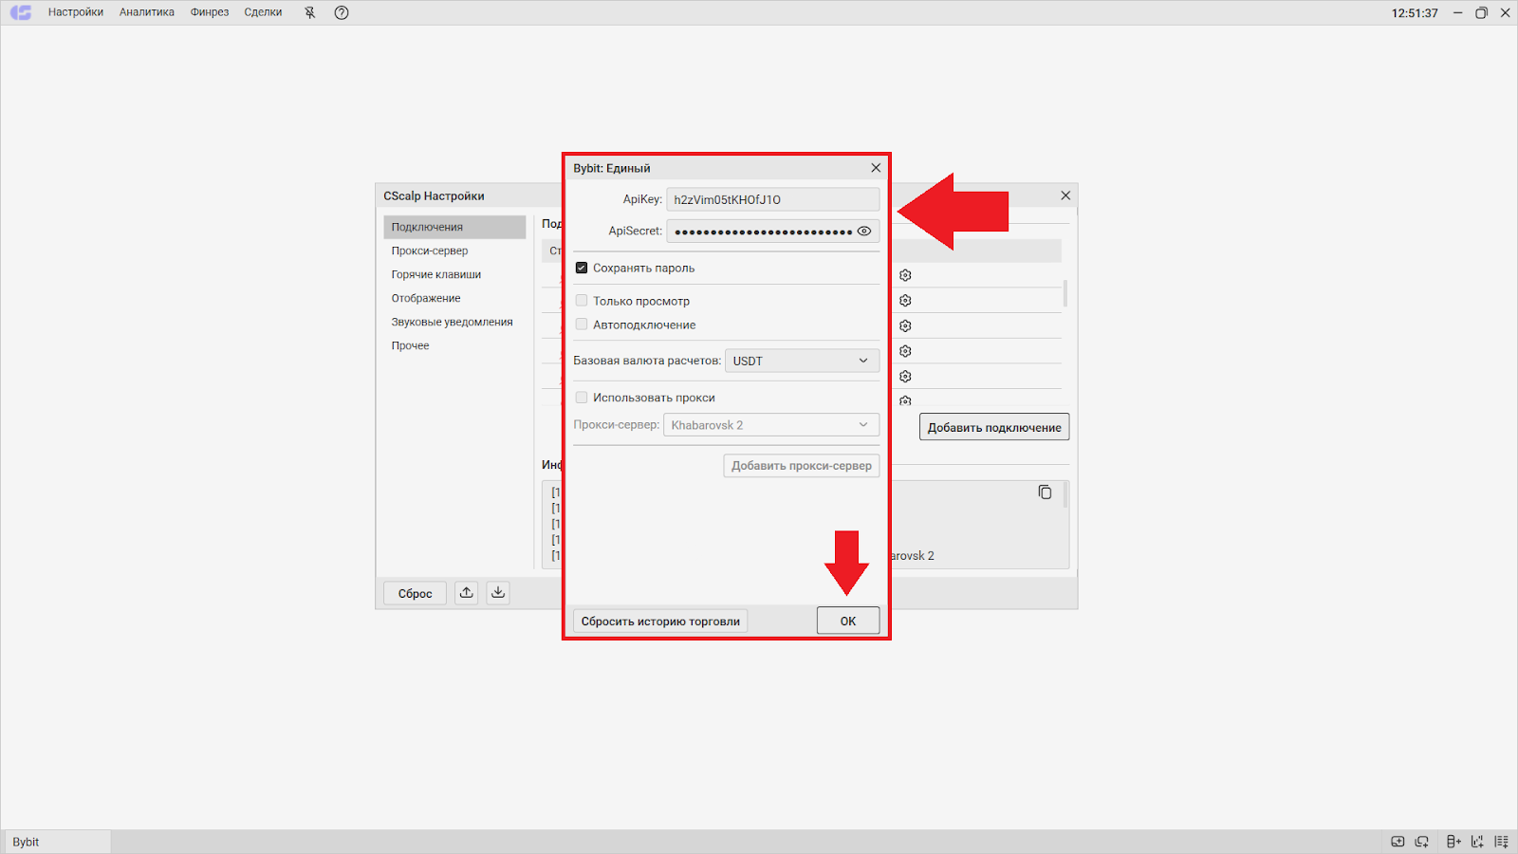This screenshot has width=1518, height=854.
Task: Click the import settings download icon
Action: (x=498, y=593)
